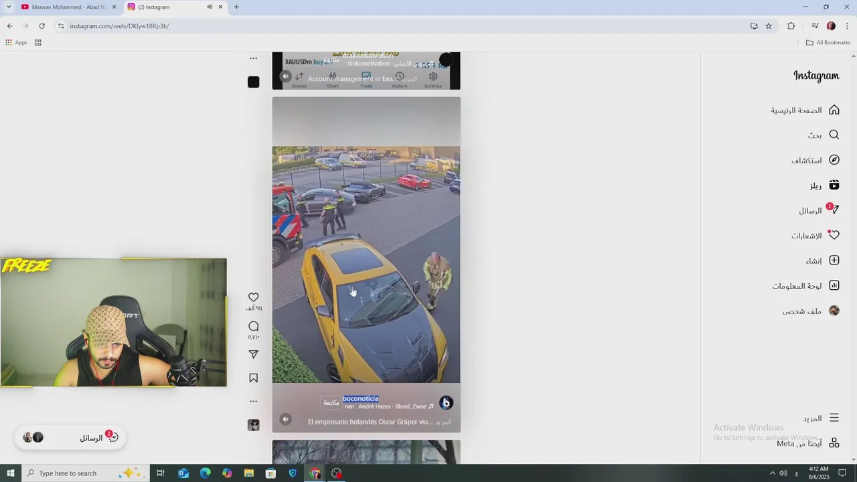Screen dimensions: 857x482
Task: Open Chrome extensions puzzle icon
Action: [791, 26]
